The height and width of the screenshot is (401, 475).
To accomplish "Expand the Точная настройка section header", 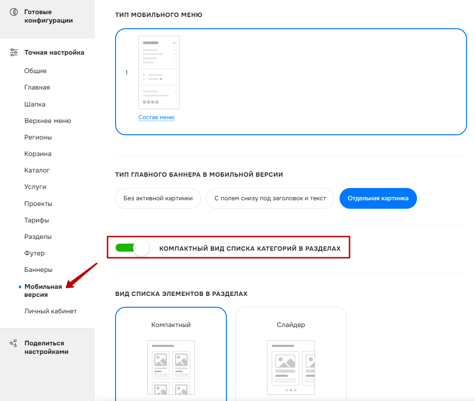I will (x=54, y=52).
